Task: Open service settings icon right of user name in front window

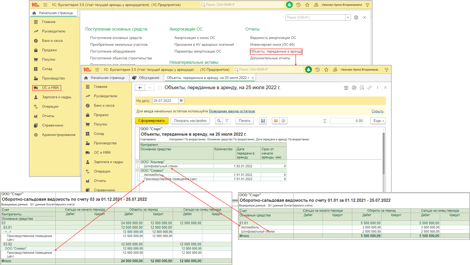Action: [387, 70]
